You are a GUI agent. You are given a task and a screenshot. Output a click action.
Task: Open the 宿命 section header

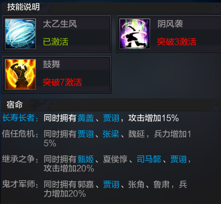click(15, 105)
